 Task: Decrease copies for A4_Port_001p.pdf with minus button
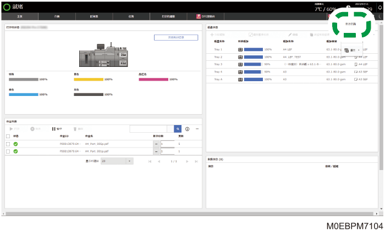point(156,151)
